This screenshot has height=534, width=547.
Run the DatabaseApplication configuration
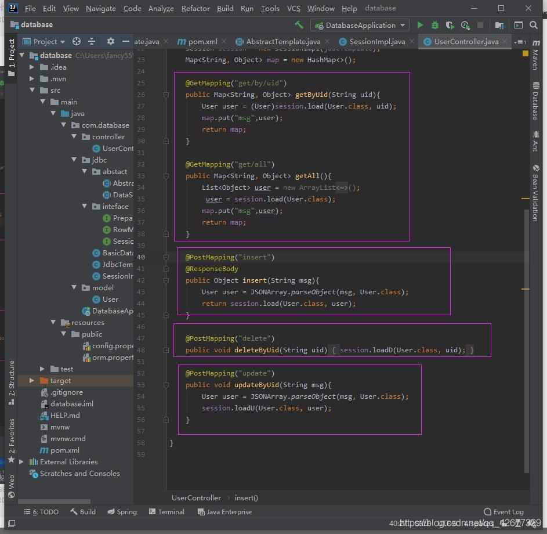[x=420, y=25]
